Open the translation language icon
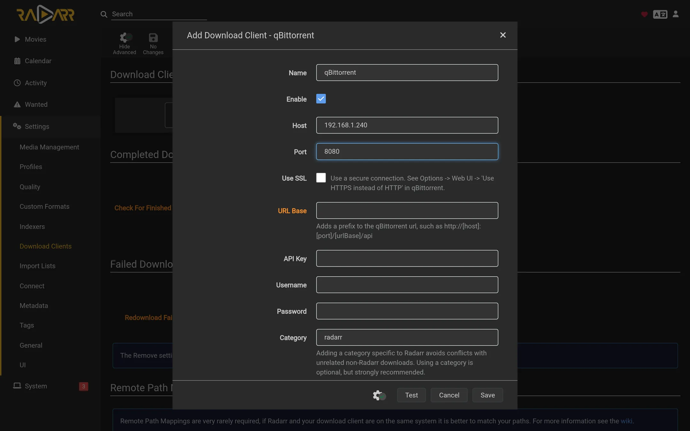 [x=660, y=14]
